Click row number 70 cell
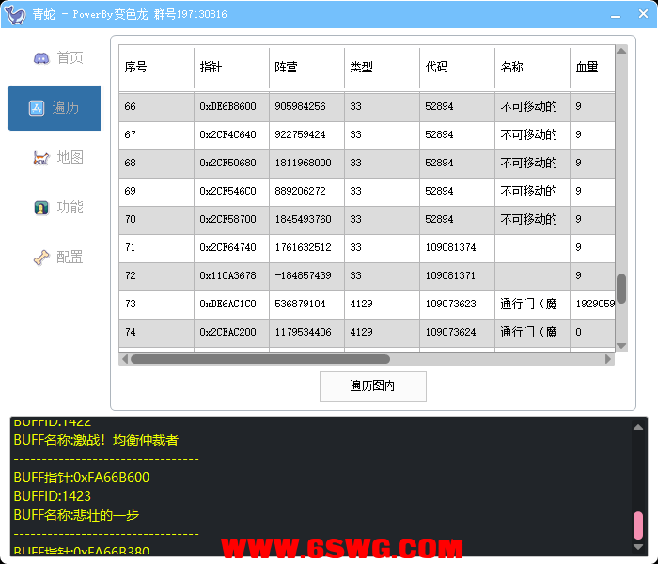The image size is (658, 564). coord(157,219)
